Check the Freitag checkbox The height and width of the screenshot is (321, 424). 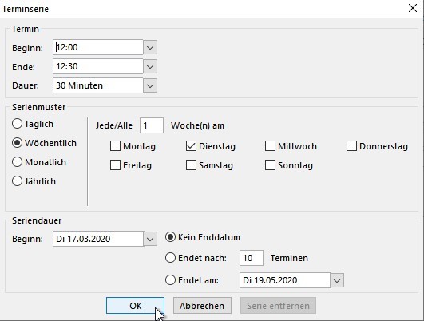click(x=115, y=165)
